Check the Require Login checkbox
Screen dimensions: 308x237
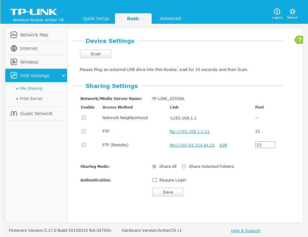click(x=155, y=180)
